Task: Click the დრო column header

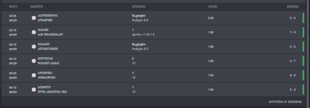Action: [13, 6]
